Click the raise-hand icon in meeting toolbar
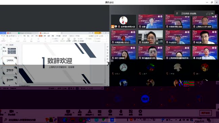Viewport: 219px width, 123px height. [x=121, y=113]
